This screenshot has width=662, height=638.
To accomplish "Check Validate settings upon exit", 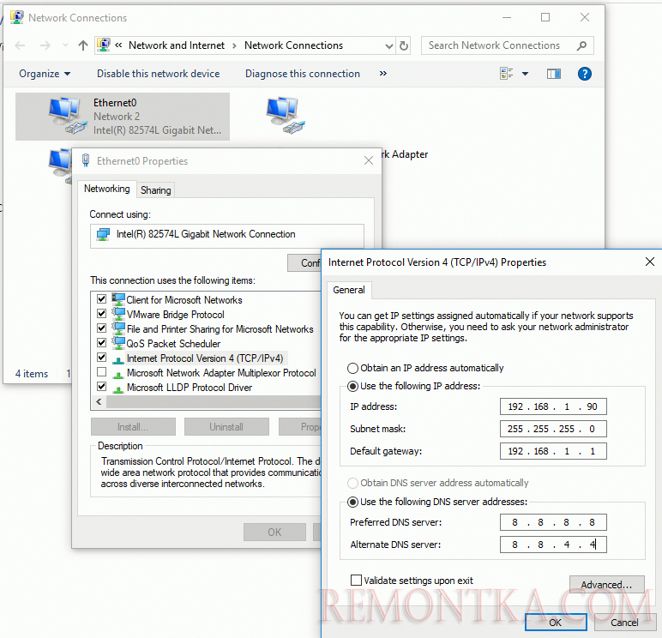I will point(356,581).
